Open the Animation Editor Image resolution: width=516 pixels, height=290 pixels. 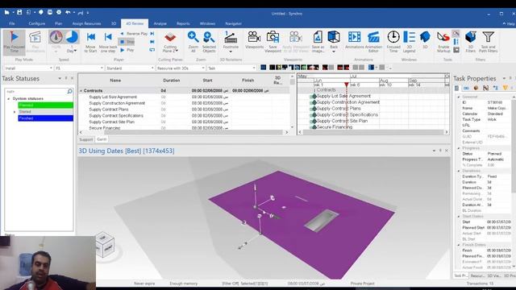click(373, 43)
